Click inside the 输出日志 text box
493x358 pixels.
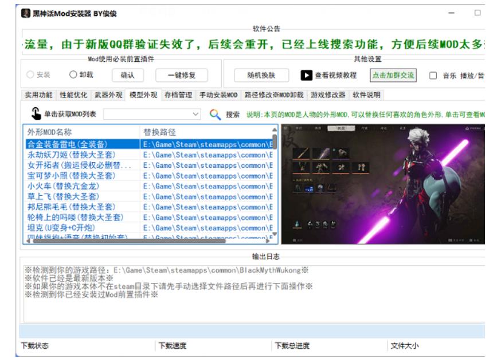[254, 294]
